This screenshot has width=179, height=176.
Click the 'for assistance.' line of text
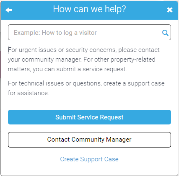coord(29,93)
